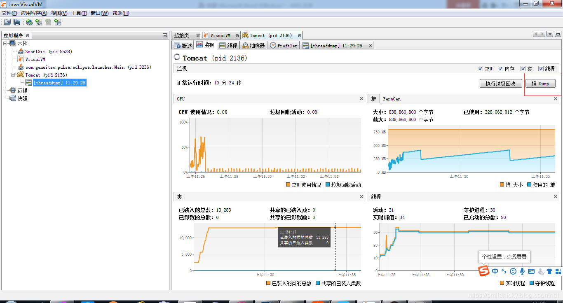563x303 pixels.
Task: Click the blue 使用的 堆 legend swatch
Action: pos(529,185)
